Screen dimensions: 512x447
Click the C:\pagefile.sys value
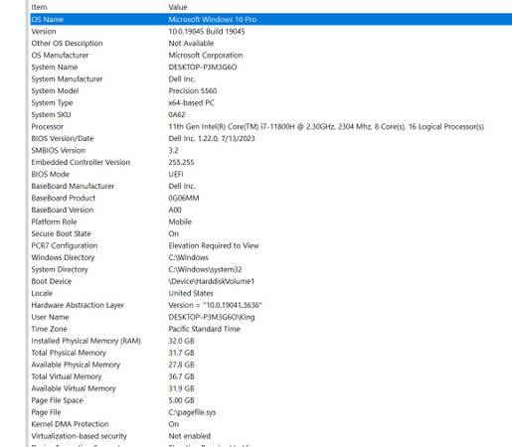click(192, 413)
